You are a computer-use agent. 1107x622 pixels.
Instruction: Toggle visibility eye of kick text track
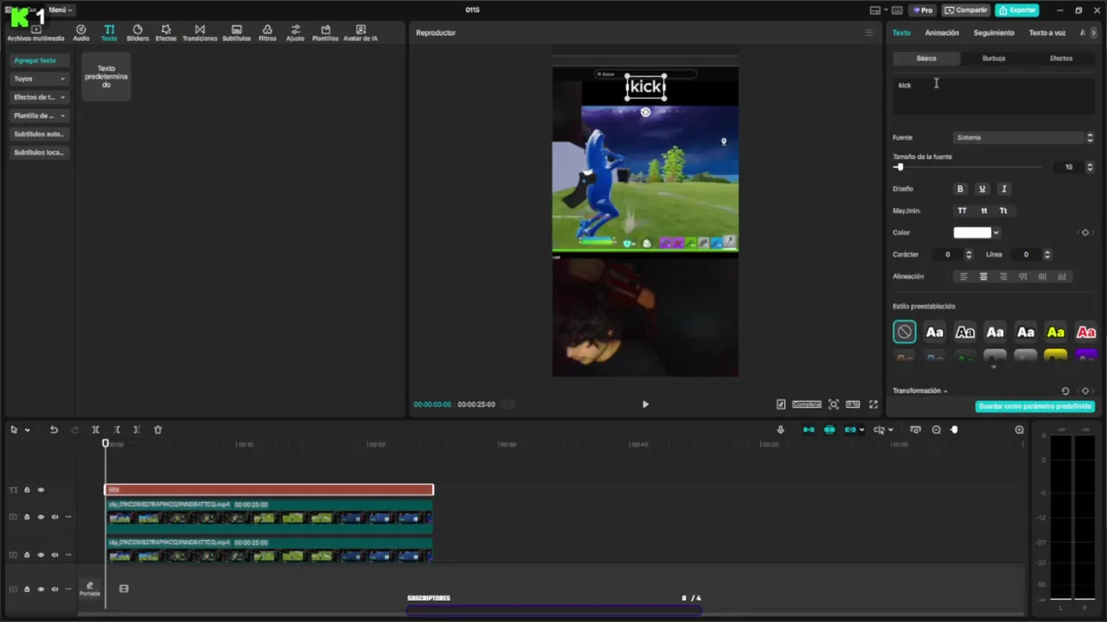[x=40, y=490]
